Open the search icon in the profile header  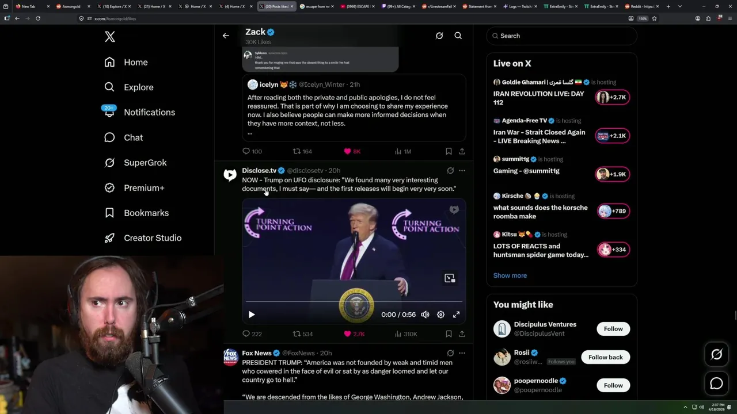point(458,36)
